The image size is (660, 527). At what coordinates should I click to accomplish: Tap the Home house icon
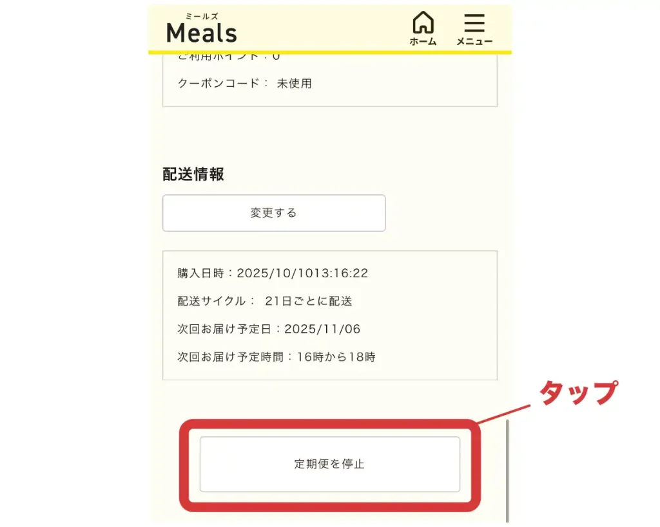click(x=423, y=23)
